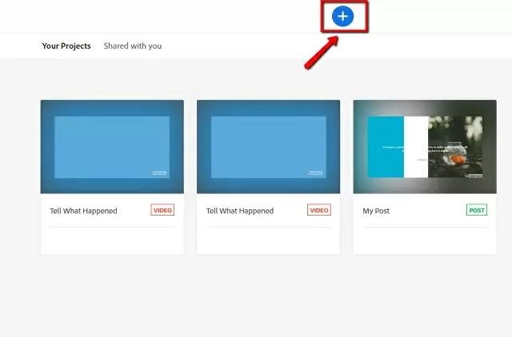Click the green POST badge
This screenshot has height=337, width=512.
click(x=477, y=210)
